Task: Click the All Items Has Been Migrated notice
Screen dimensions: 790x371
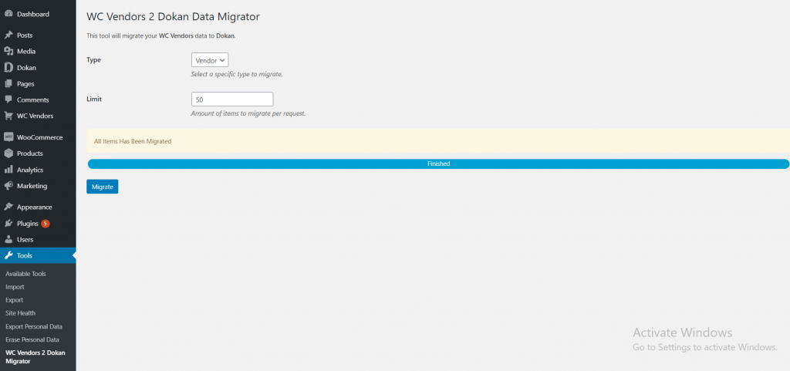Action: 438,141
